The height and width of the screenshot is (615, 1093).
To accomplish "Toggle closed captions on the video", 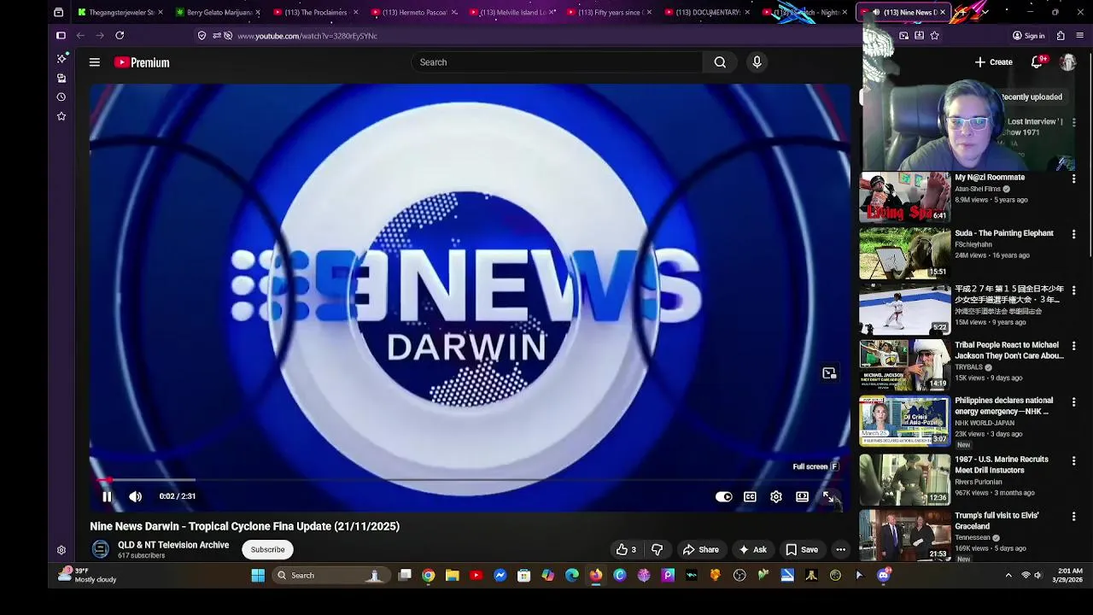I will pyautogui.click(x=750, y=496).
